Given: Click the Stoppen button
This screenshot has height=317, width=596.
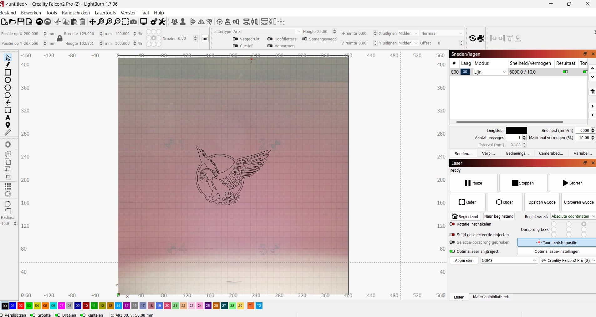Looking at the screenshot, I should [523, 183].
